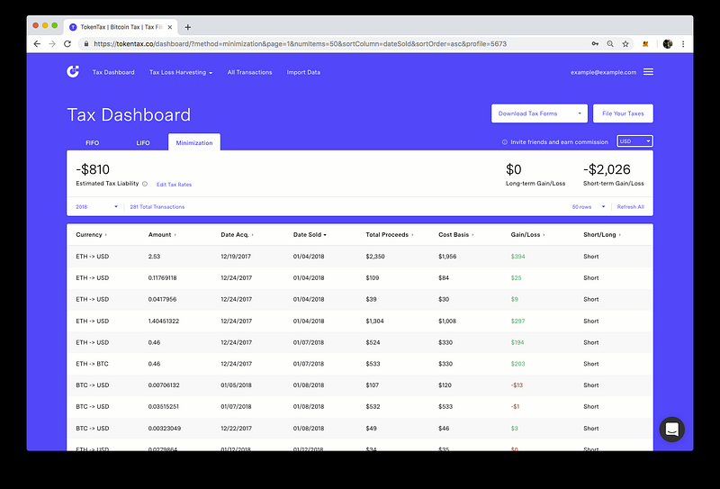Sort by Date Sold column
The width and height of the screenshot is (720, 489).
pyautogui.click(x=310, y=234)
